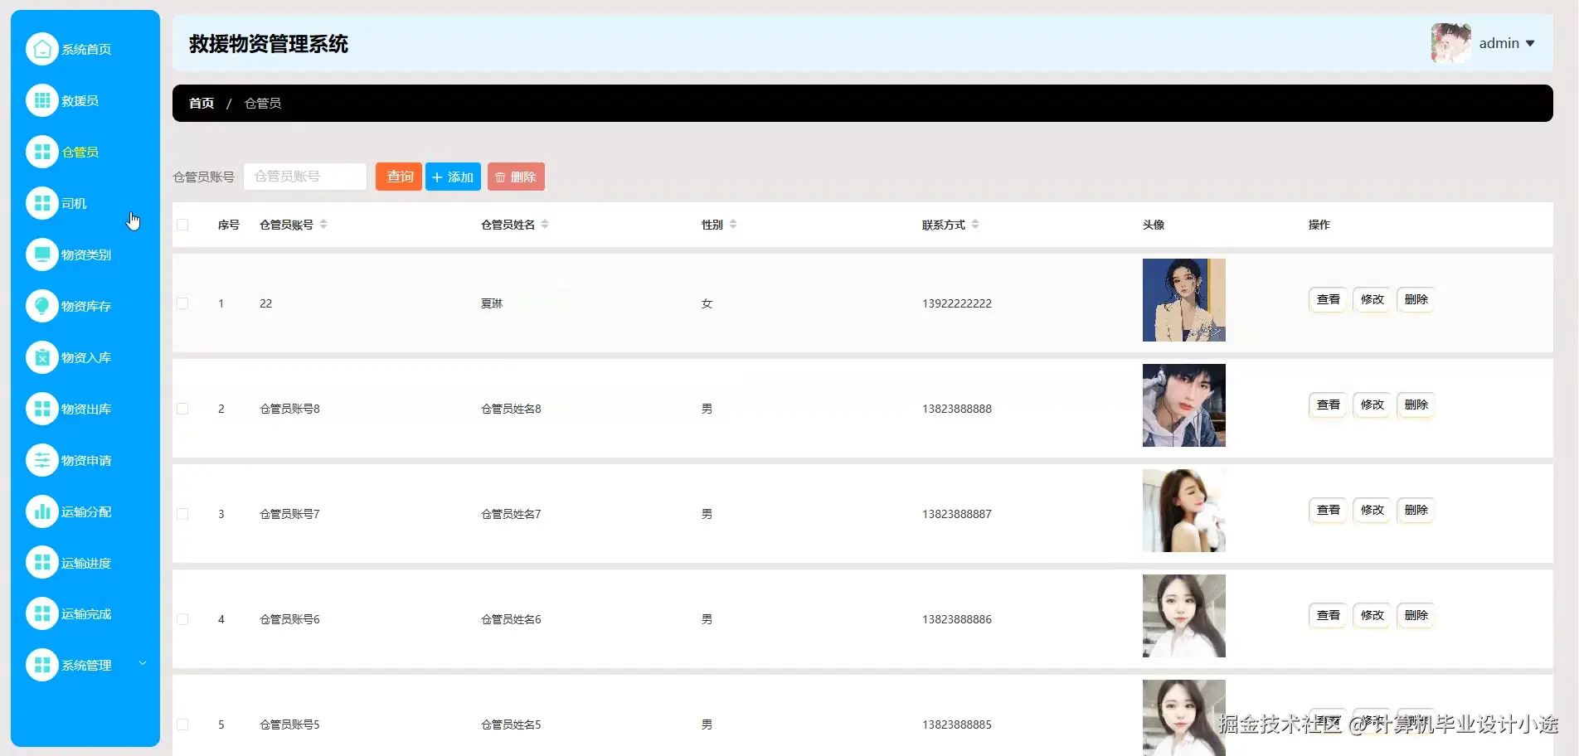Click the 运输进度 sidebar icon
This screenshot has height=756, width=1579.
[42, 563]
